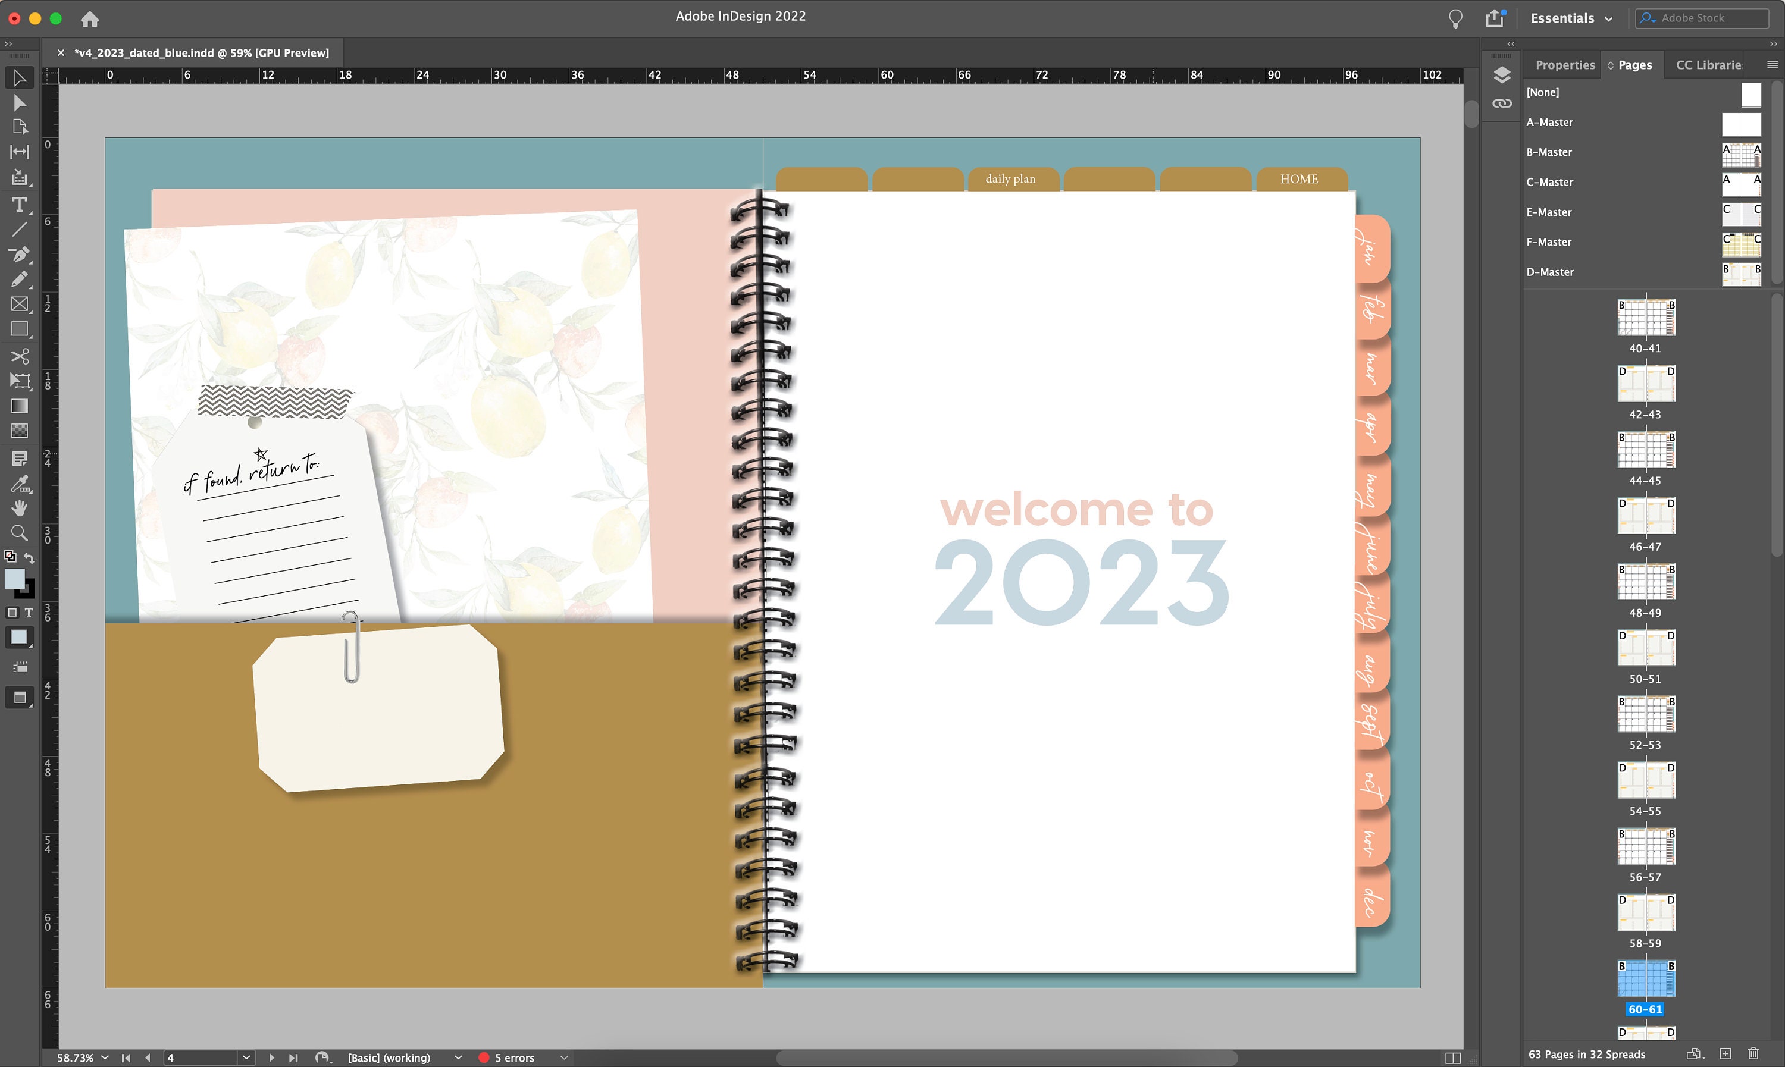Image resolution: width=1785 pixels, height=1067 pixels.
Task: Choose the Page tool
Action: point(20,127)
